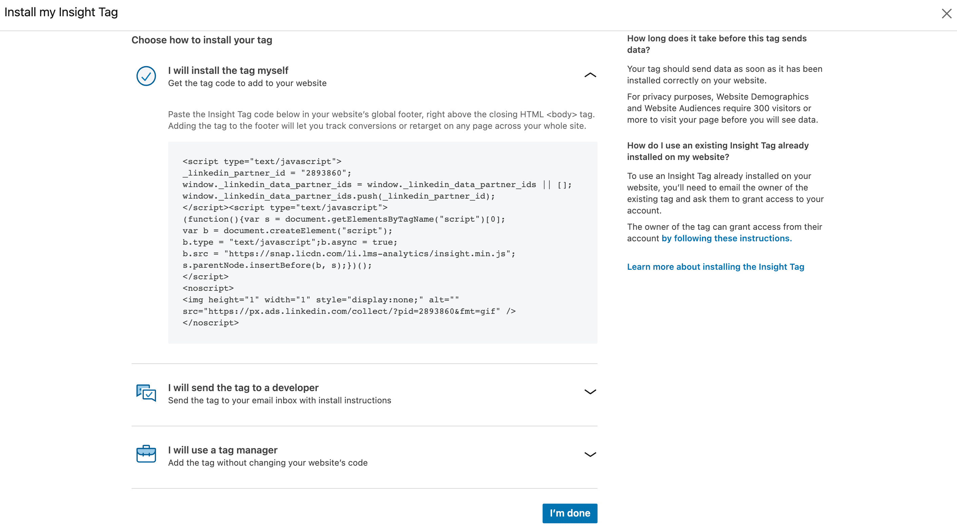
Task: Expand the send to developer section
Action: tap(590, 392)
